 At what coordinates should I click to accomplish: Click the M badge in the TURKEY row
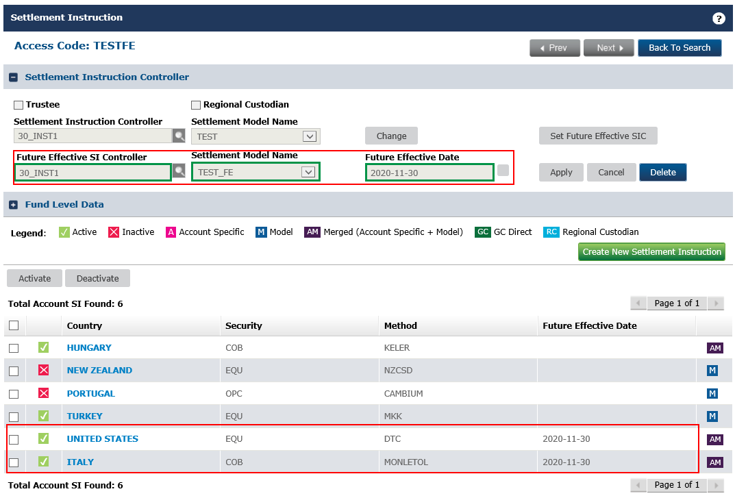click(x=712, y=416)
